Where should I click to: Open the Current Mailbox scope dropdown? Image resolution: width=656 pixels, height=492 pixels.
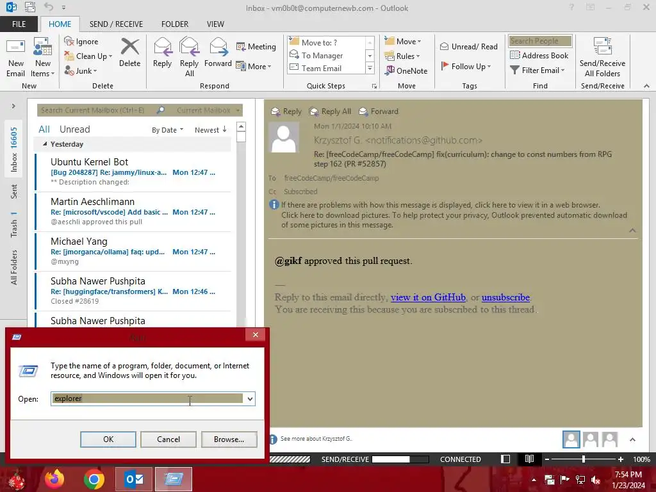[x=208, y=110]
